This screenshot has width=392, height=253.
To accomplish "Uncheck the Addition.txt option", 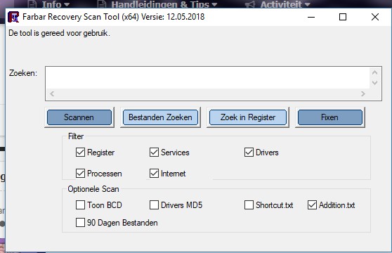I will click(x=312, y=205).
